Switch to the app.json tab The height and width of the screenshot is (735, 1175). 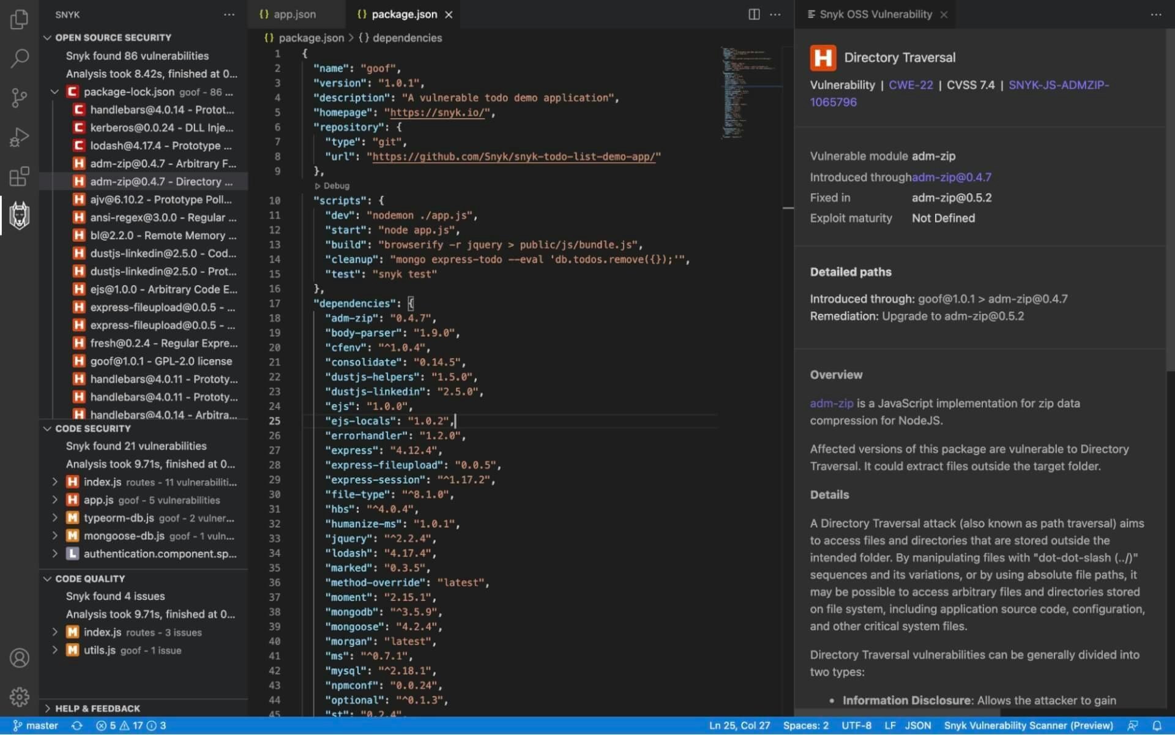point(294,14)
